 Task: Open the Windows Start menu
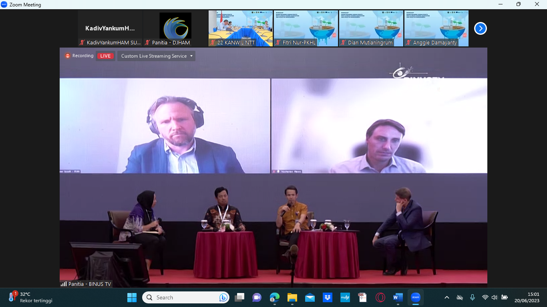tap(132, 297)
